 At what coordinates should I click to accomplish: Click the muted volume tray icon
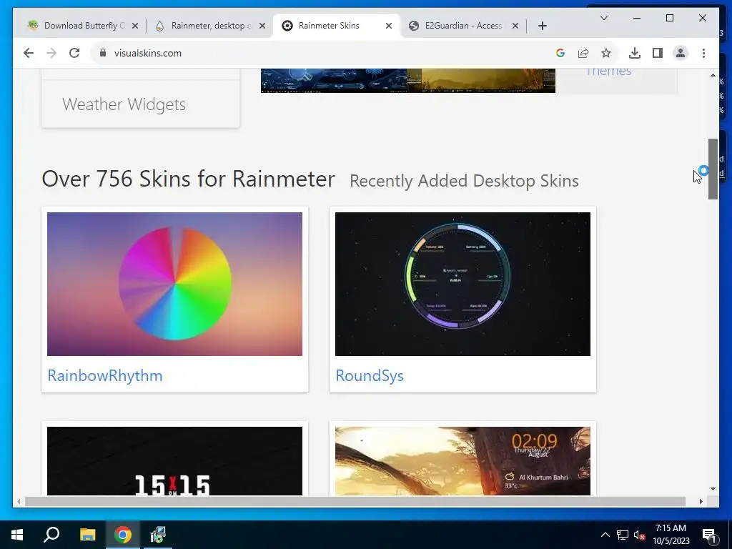coord(640,535)
